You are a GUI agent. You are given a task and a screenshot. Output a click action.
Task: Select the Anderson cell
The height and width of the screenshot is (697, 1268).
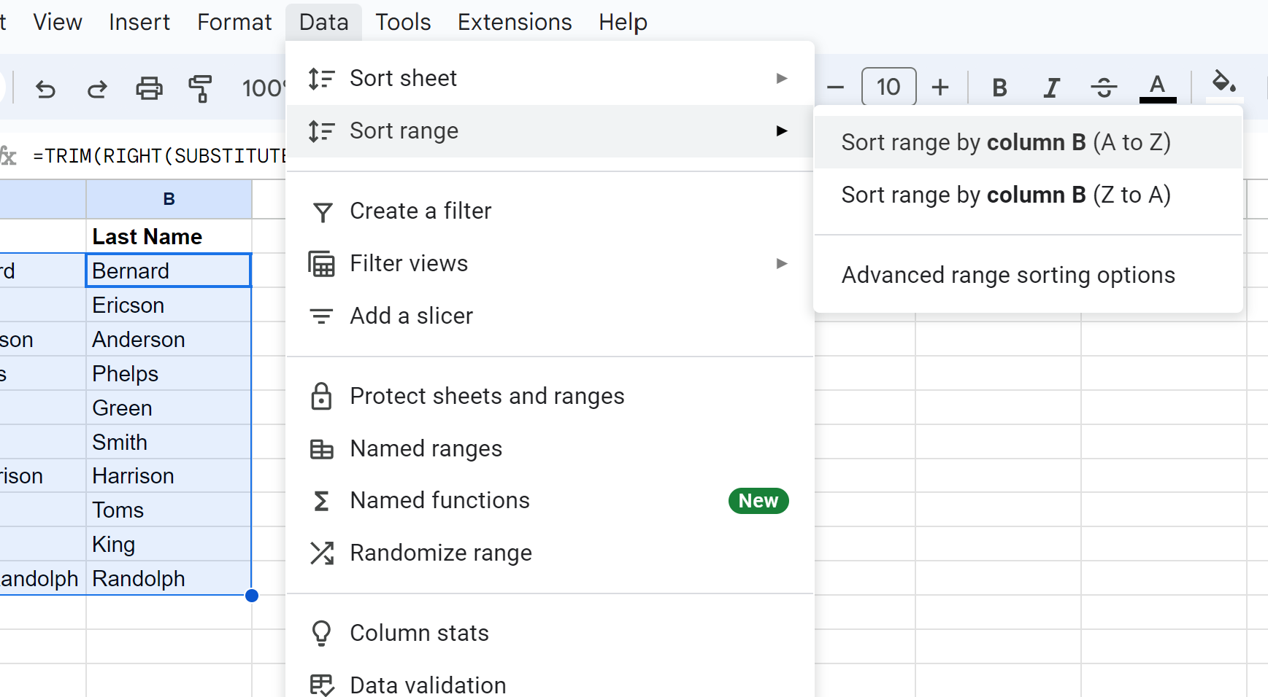169,339
